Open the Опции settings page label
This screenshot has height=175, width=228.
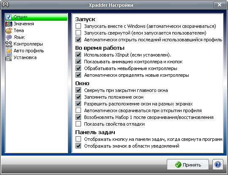click(x=20, y=17)
